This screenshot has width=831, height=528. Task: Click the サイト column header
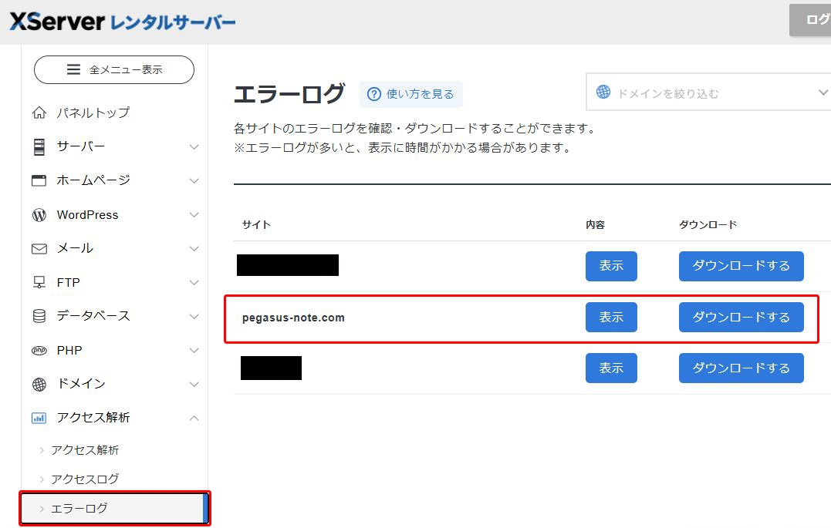[256, 224]
